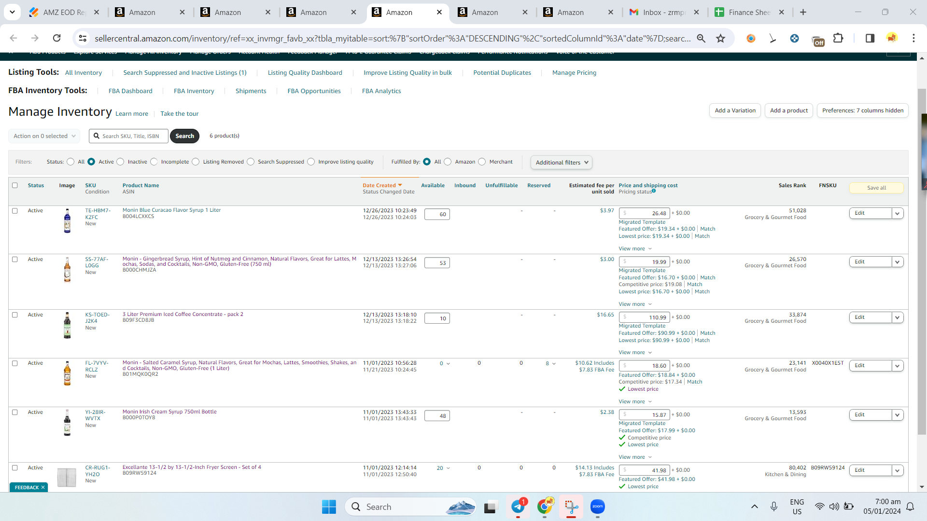Click the microphone icon in system tray

pyautogui.click(x=774, y=507)
